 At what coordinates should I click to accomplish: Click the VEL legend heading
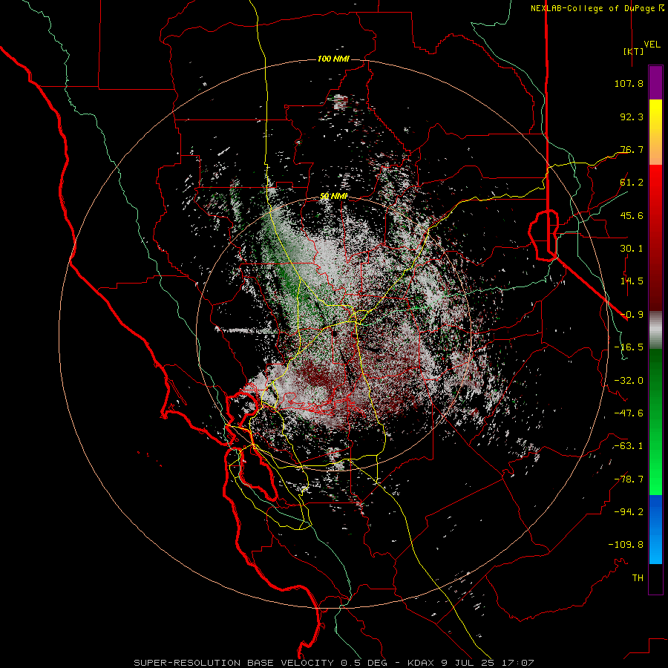coord(652,45)
